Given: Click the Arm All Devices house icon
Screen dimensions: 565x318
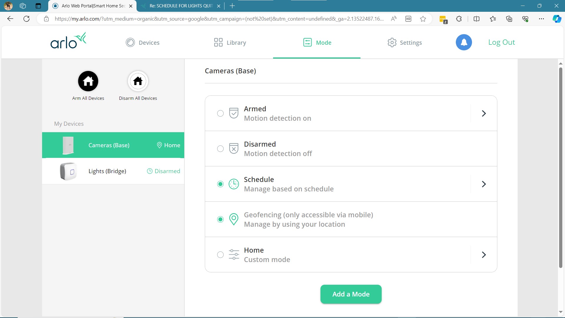Looking at the screenshot, I should 88,81.
